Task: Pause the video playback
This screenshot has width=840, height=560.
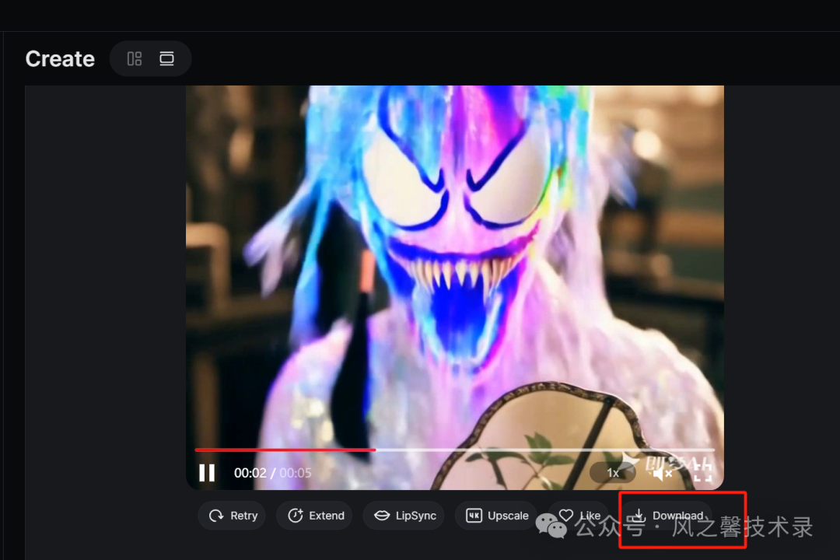Action: (x=207, y=473)
